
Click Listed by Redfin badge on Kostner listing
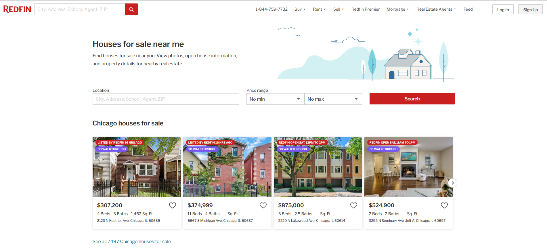click(x=120, y=142)
